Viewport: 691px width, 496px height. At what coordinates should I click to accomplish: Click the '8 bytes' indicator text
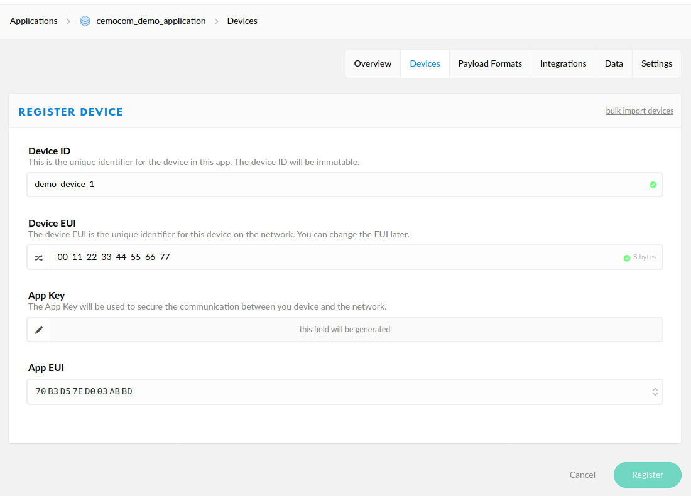click(645, 257)
